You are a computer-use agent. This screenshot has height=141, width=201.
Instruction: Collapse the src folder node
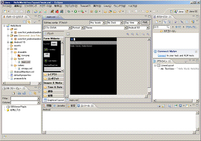pyautogui.click(x=8, y=29)
